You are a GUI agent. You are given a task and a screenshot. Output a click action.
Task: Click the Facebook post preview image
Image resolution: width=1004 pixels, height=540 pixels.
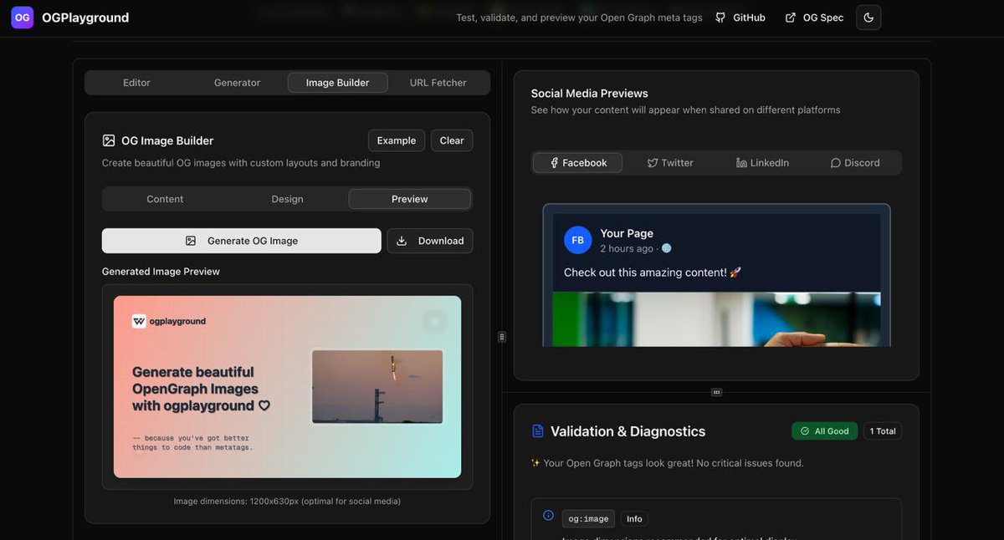(716, 318)
